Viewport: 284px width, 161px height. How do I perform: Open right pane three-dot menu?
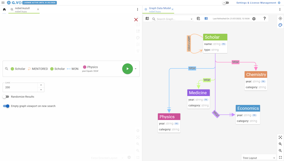pyautogui.click(x=280, y=9)
